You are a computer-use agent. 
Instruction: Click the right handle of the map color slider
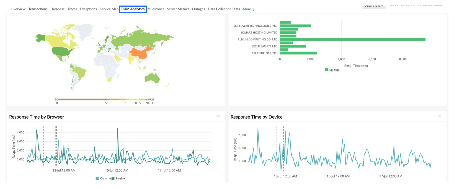(x=152, y=99)
